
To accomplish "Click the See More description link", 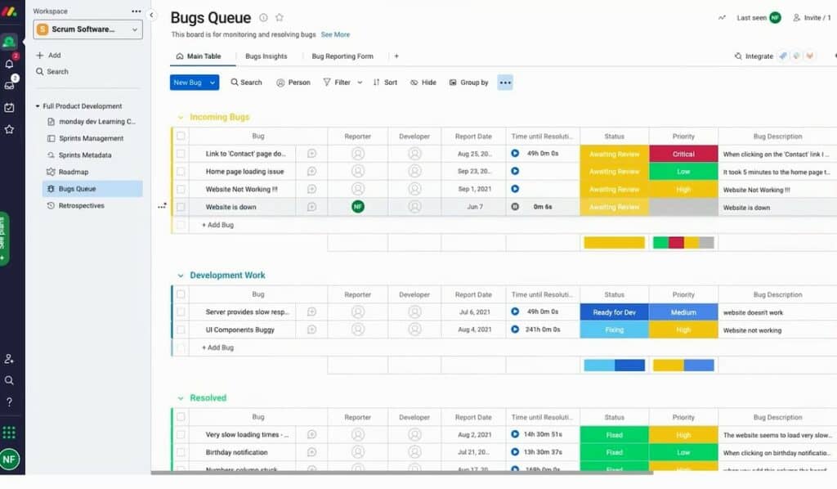I will pos(335,35).
